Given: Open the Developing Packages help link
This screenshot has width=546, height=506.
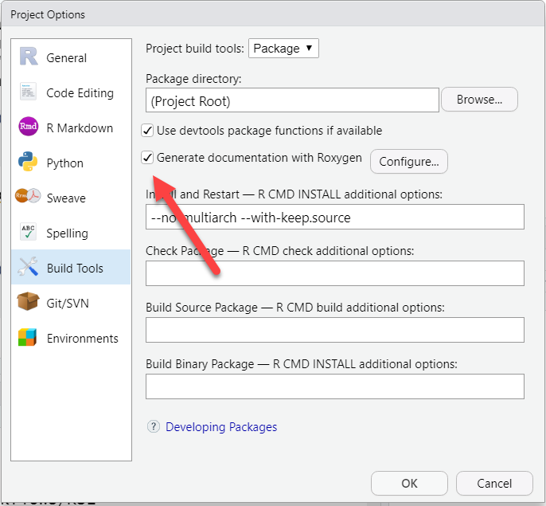Looking at the screenshot, I should [x=221, y=427].
